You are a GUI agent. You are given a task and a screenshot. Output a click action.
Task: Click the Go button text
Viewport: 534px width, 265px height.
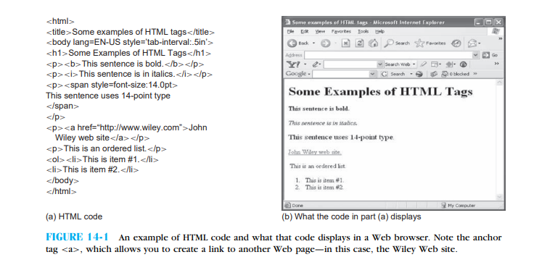coord(494,55)
